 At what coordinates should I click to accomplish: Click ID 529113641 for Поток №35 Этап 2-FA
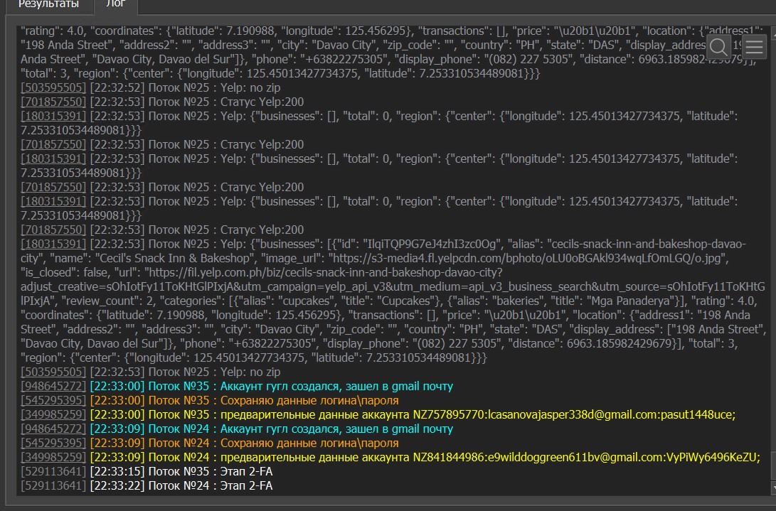54,472
